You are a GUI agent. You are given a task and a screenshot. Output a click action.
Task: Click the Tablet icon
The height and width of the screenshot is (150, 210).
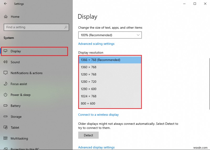click(6, 128)
